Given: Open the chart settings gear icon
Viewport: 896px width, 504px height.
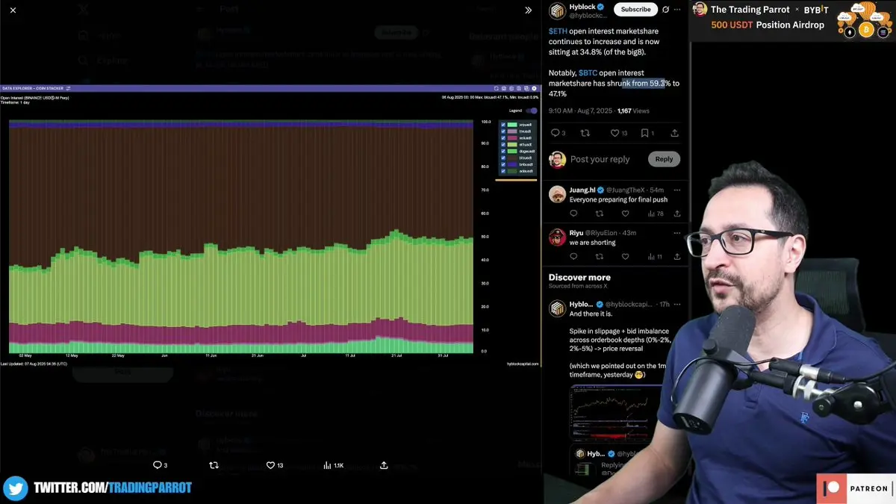Looking at the screenshot, I should (511, 88).
